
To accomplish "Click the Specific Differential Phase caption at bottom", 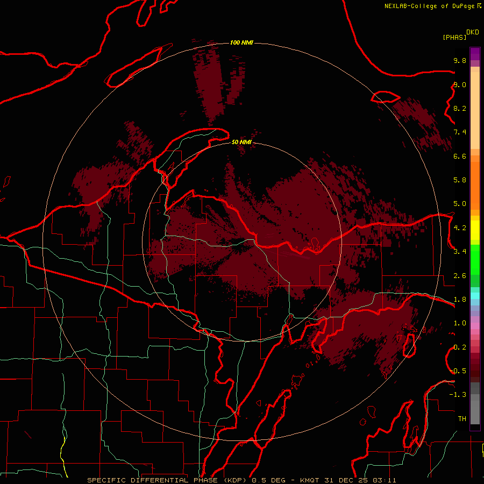I will (x=241, y=480).
